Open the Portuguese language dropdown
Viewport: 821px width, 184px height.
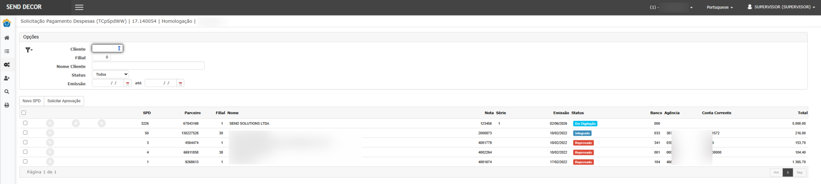719,7
